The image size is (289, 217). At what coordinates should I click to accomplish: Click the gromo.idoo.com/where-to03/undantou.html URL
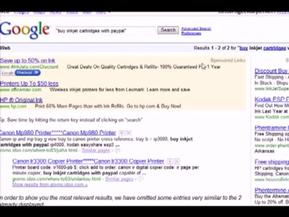pyautogui.click(x=57, y=179)
